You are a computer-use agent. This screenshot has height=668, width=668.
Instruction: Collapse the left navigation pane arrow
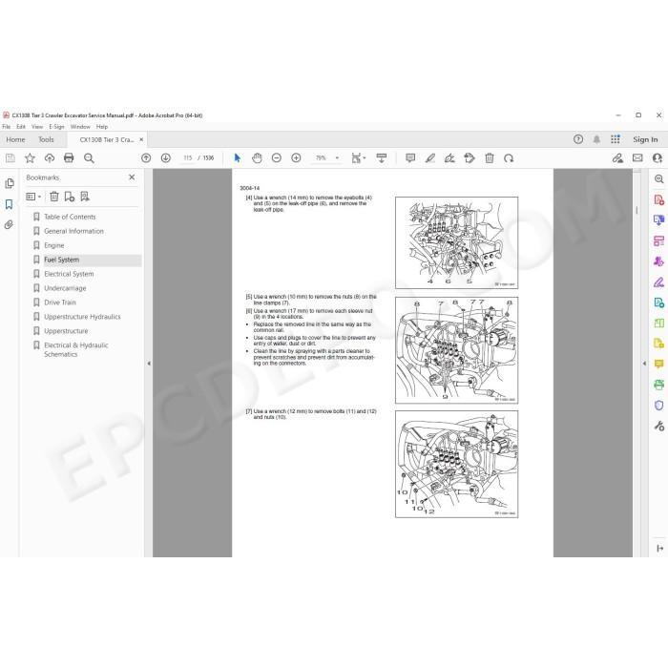pyautogui.click(x=149, y=364)
